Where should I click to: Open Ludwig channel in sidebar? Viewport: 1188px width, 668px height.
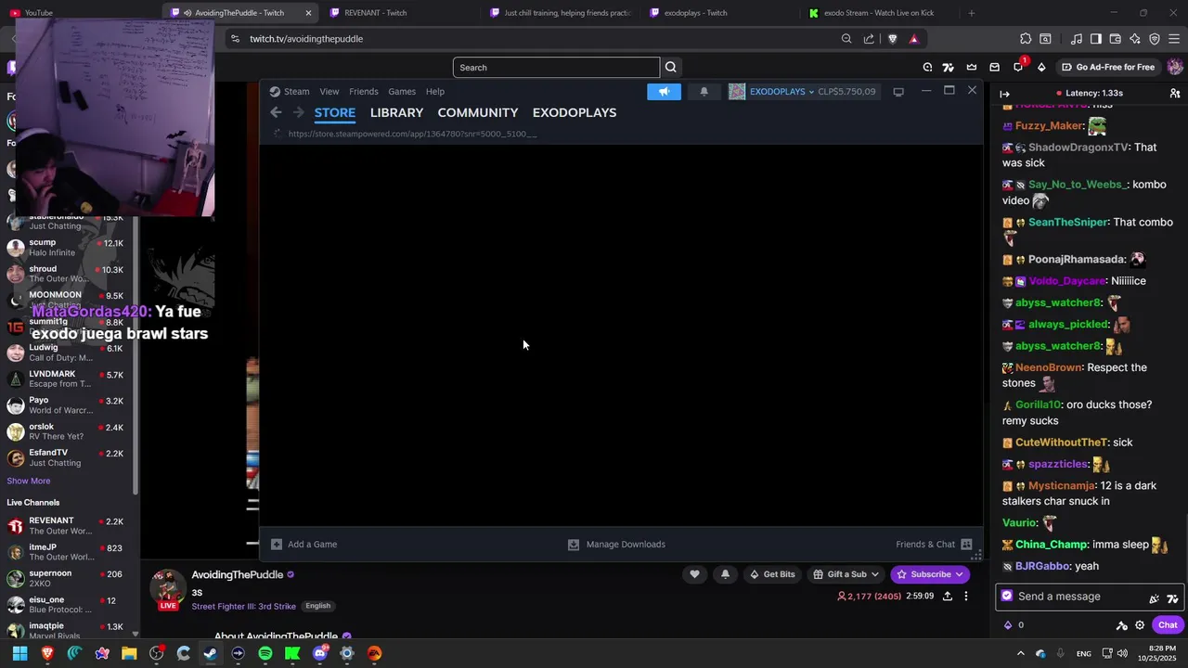tap(68, 353)
